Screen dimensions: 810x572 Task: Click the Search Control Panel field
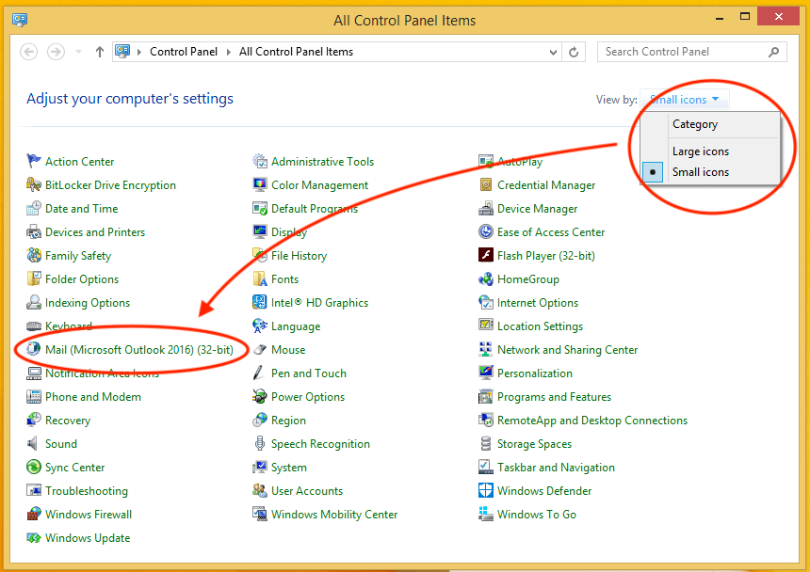click(688, 52)
